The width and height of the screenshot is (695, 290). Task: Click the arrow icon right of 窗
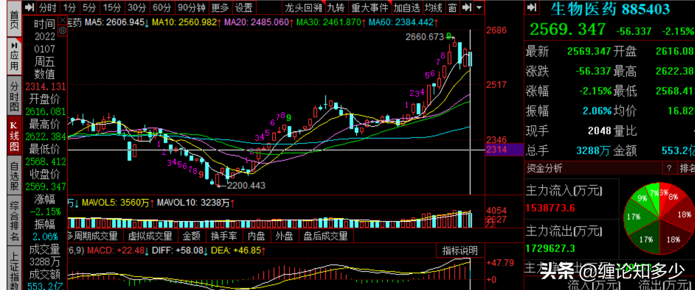click(467, 7)
